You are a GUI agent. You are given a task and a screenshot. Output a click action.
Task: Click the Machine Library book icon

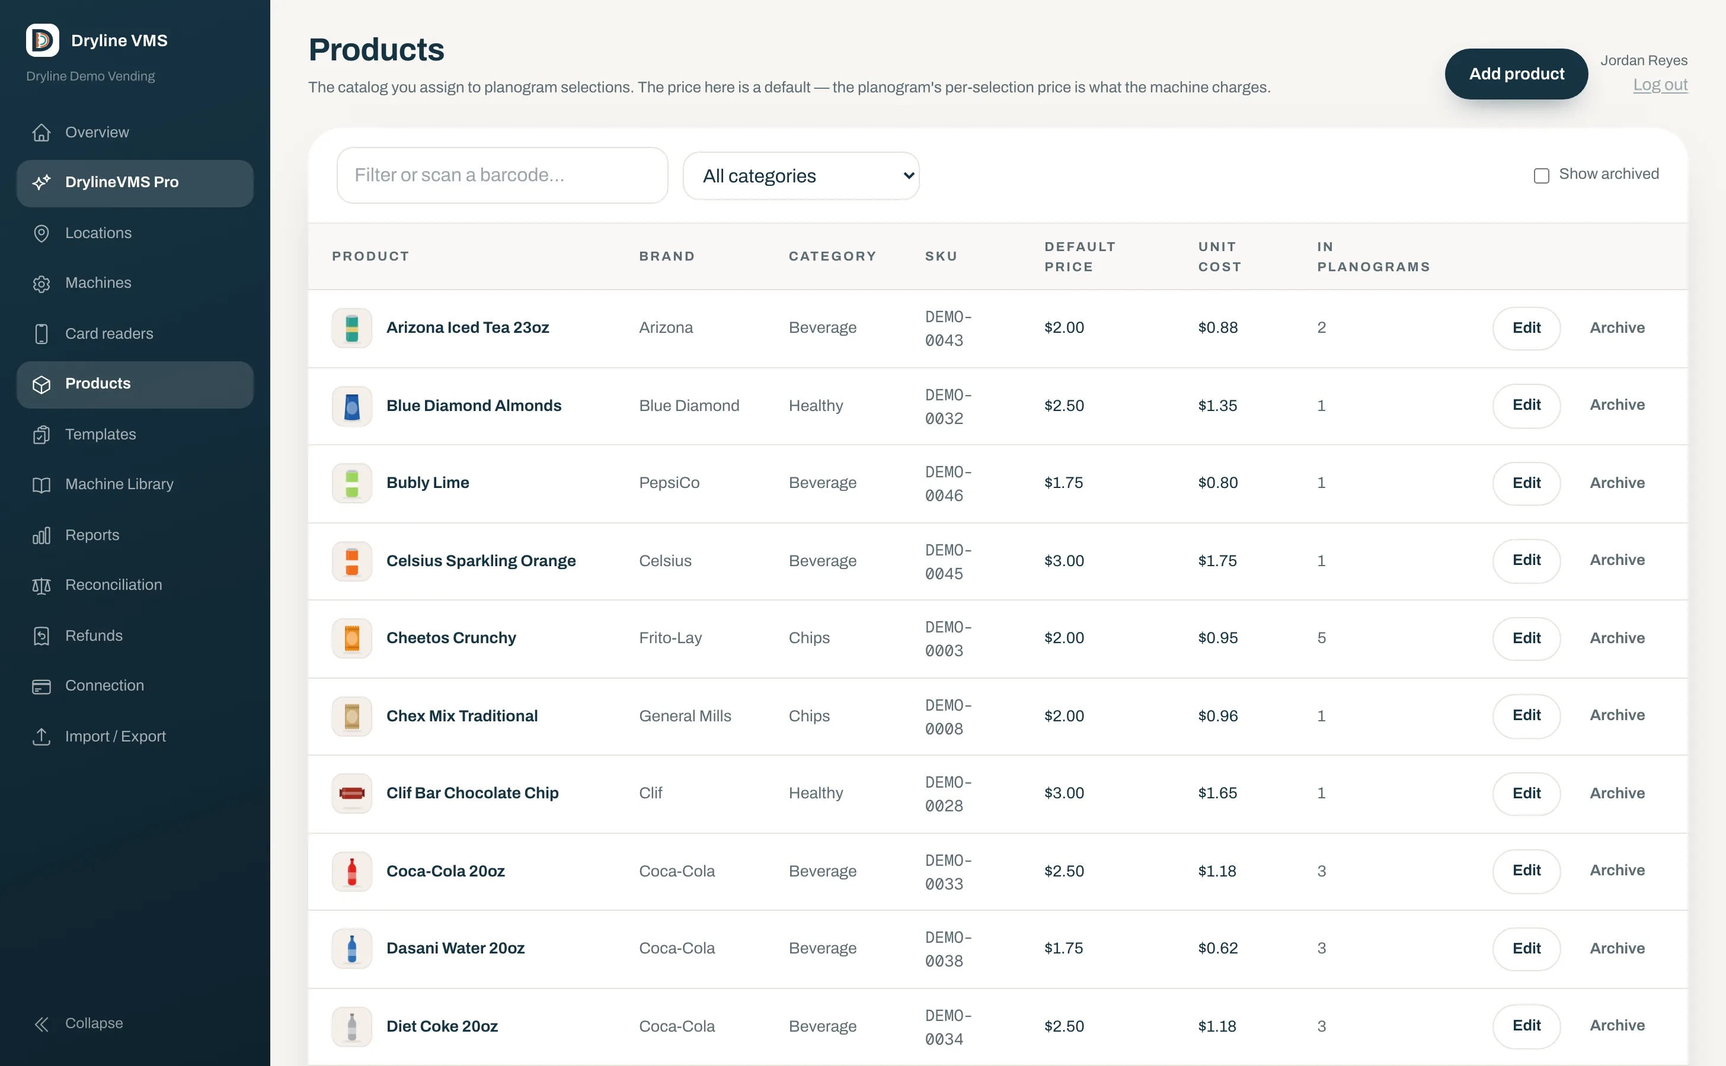pyautogui.click(x=41, y=484)
